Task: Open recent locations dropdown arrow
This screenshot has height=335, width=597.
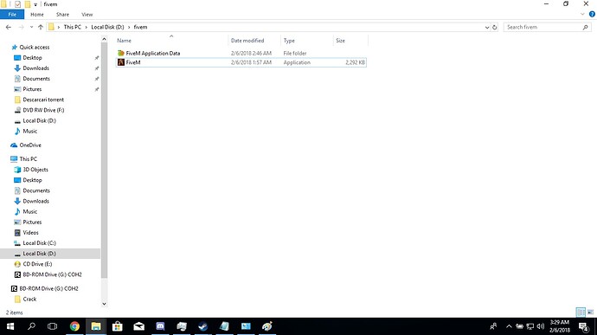Action: pyautogui.click(x=31, y=27)
